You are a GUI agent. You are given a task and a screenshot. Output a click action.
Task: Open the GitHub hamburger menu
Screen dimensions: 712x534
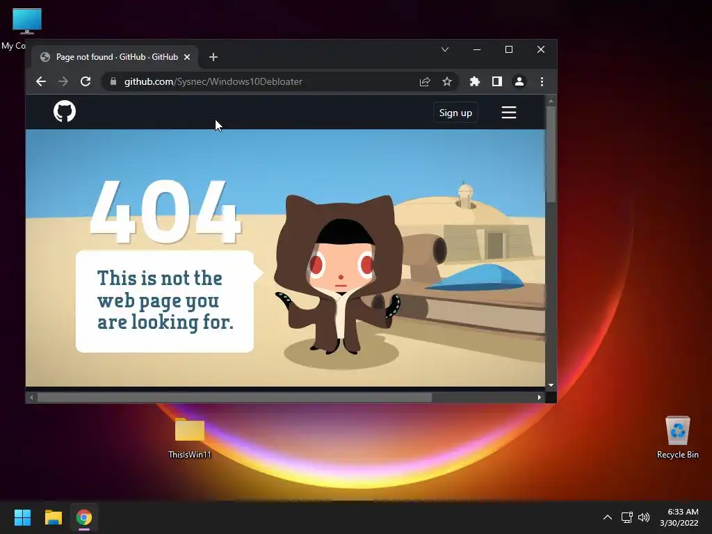coord(509,112)
